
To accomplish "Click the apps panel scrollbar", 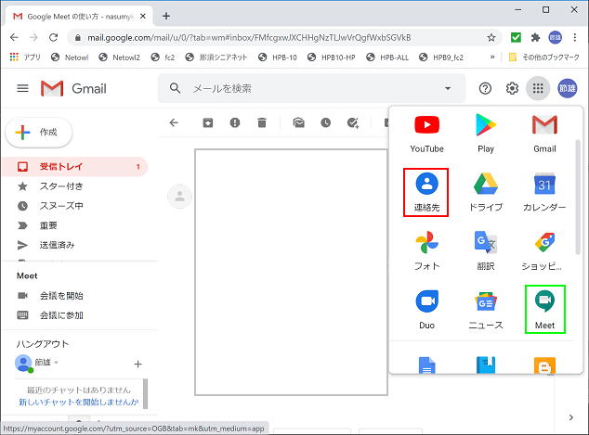I will (x=578, y=197).
